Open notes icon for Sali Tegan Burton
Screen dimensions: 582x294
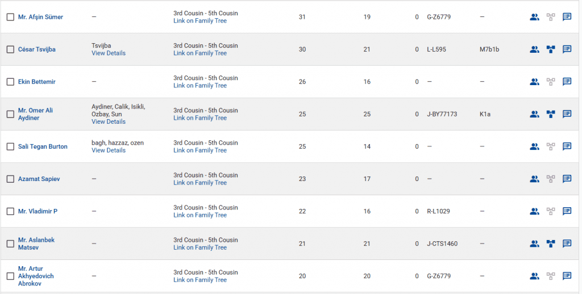click(x=567, y=146)
